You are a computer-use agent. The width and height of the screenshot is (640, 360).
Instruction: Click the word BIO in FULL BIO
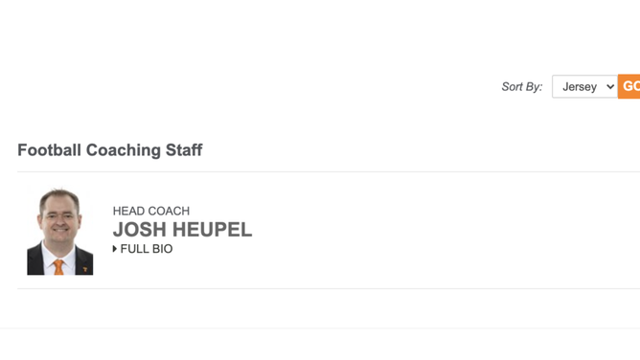[162, 249]
